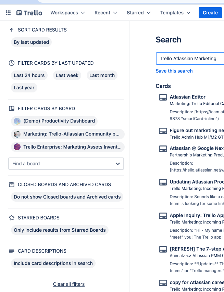Click the Save this search link
Image resolution: width=224 pixels, height=292 pixels.
coord(174,71)
